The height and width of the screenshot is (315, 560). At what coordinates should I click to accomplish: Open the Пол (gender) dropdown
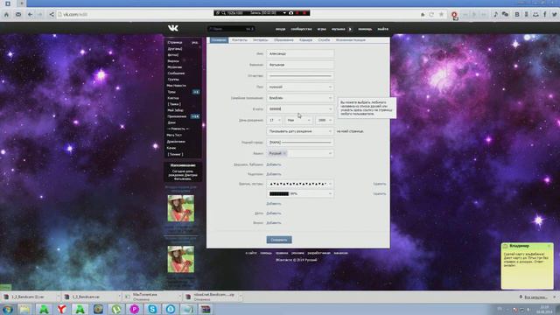point(300,87)
